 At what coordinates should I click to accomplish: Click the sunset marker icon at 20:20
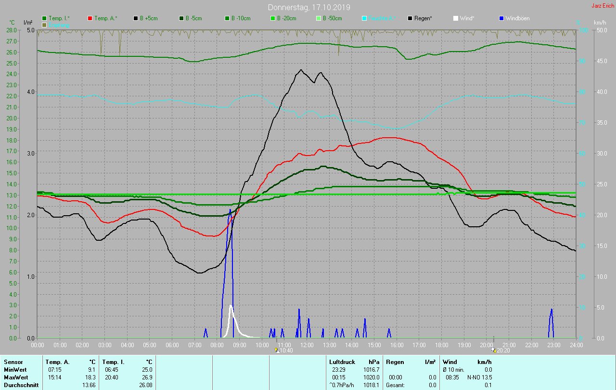tap(494, 350)
